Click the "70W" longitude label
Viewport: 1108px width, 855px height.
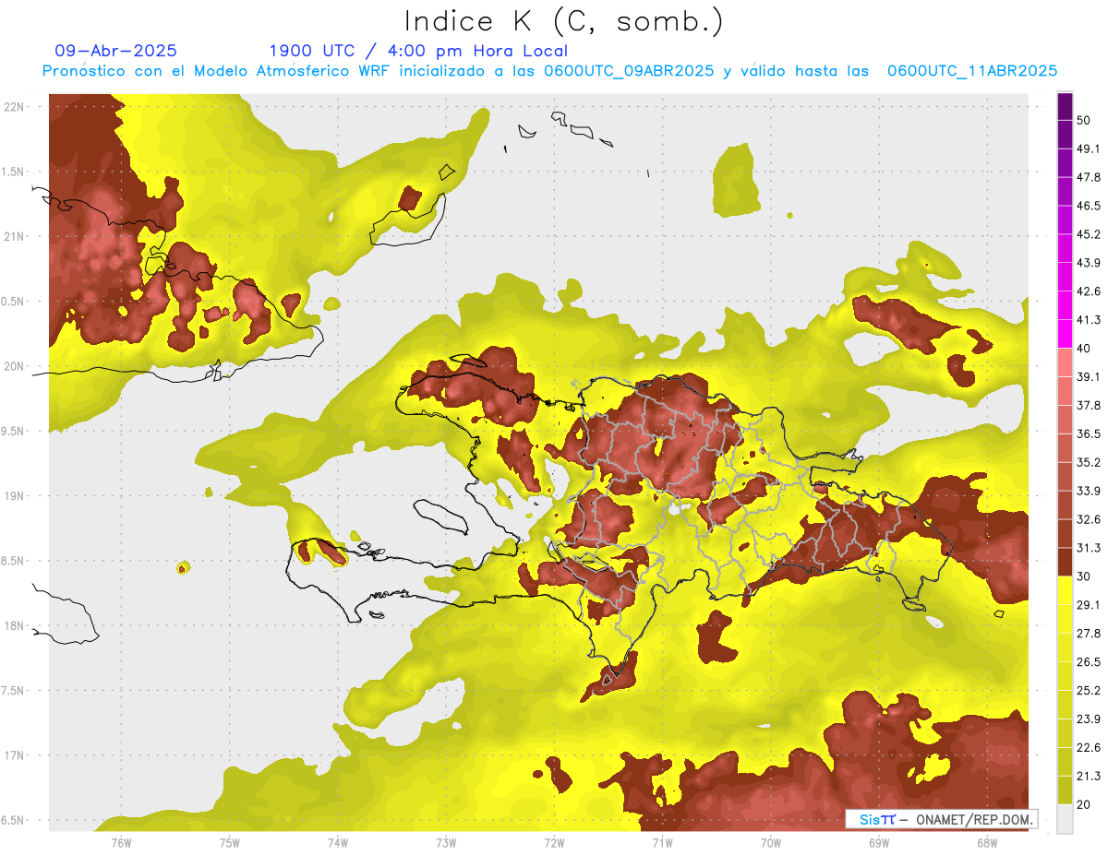pyautogui.click(x=771, y=843)
